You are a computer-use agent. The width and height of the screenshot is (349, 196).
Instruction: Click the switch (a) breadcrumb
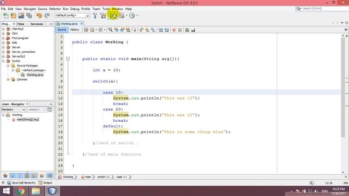[x=104, y=177]
